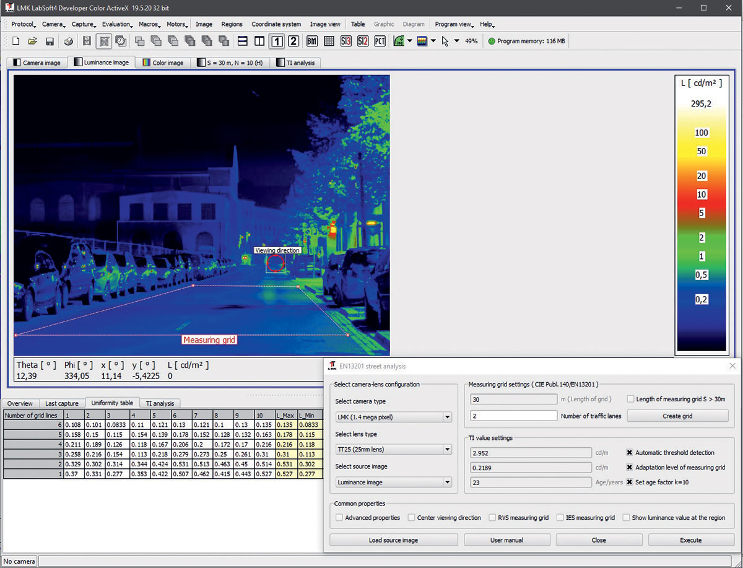Screen dimensions: 743x568
Task: Click the print icon in toolbar
Action: (69, 42)
